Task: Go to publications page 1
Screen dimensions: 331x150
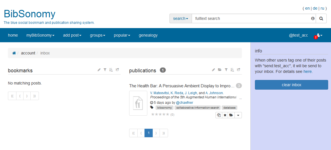Action: click(x=149, y=133)
